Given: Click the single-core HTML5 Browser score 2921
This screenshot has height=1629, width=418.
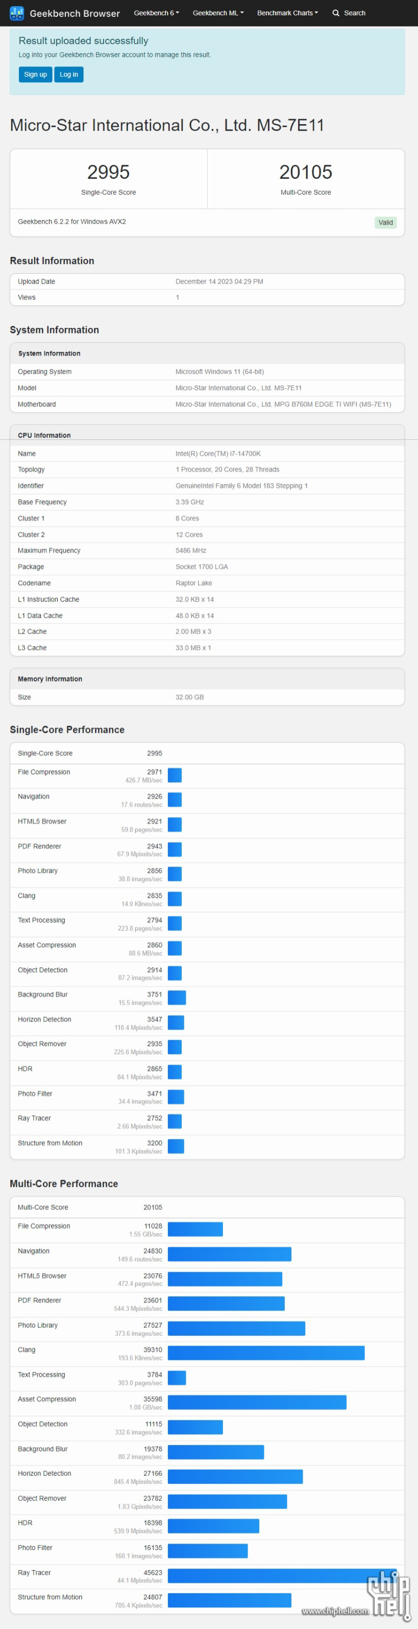Looking at the screenshot, I should [154, 822].
